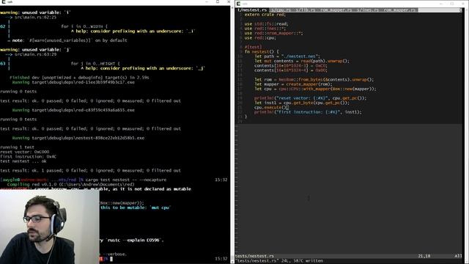
Task: Click the 'src\main.rs:63:29' location in terminal
Action: click(35, 54)
